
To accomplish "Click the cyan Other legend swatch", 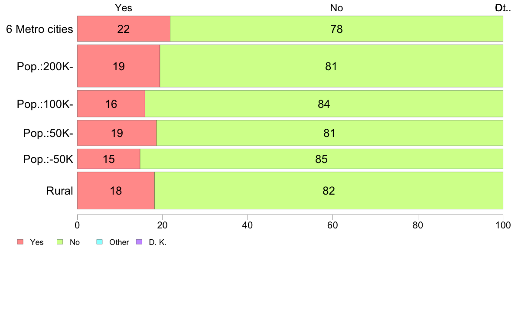I will tap(100, 242).
